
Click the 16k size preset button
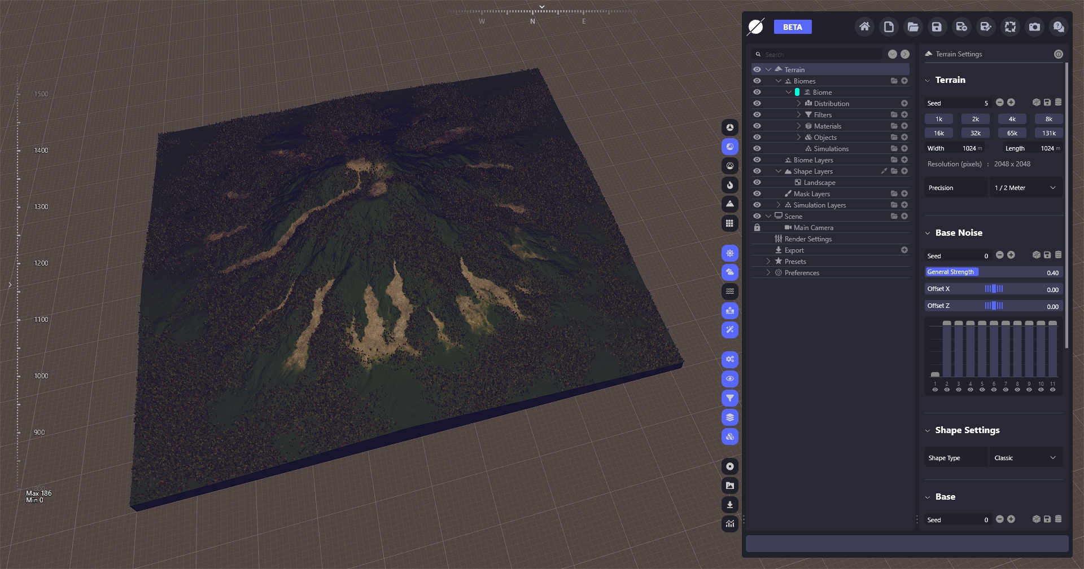pos(938,133)
